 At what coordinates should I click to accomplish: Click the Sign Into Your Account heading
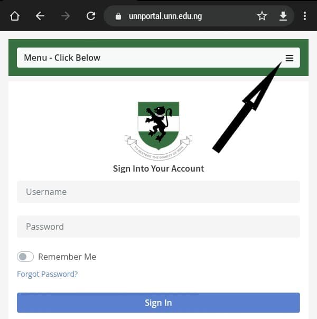(158, 168)
